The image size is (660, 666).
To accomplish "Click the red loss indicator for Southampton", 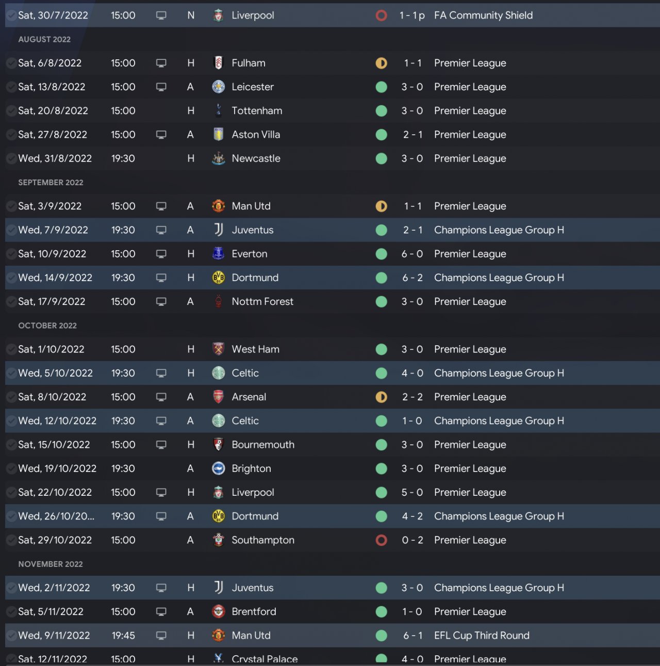I will click(382, 540).
